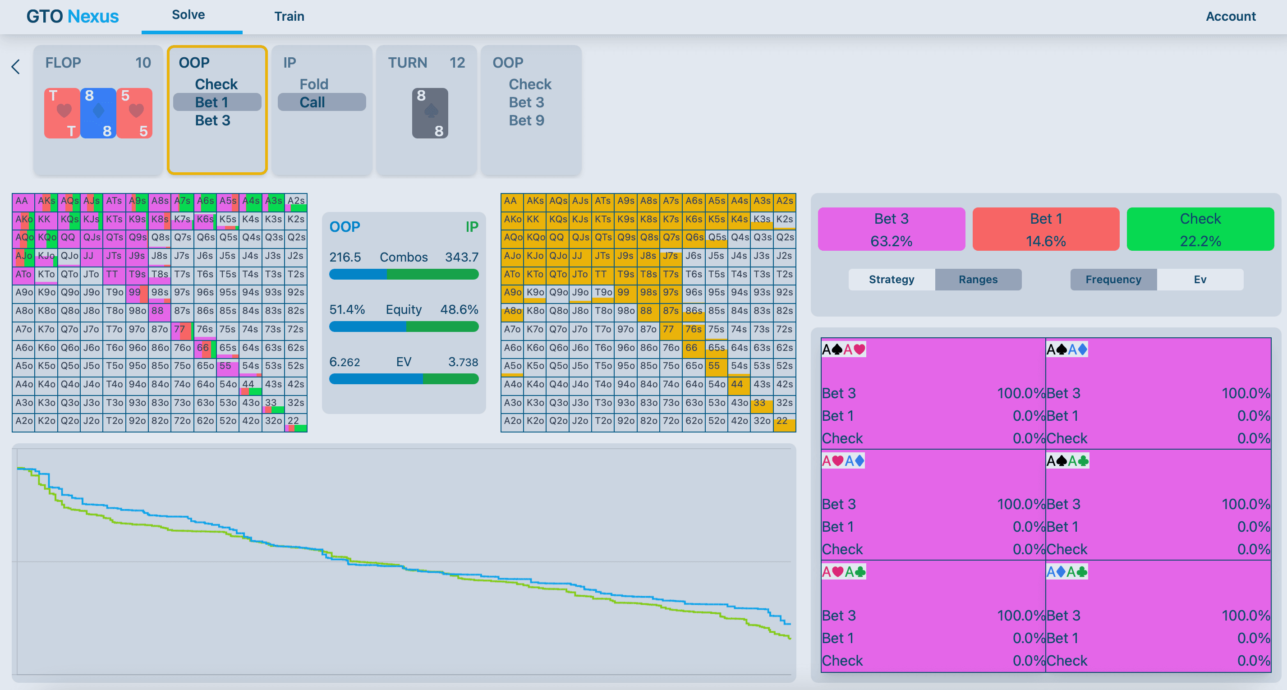Click the green Check 22.2% swatch

(x=1200, y=230)
